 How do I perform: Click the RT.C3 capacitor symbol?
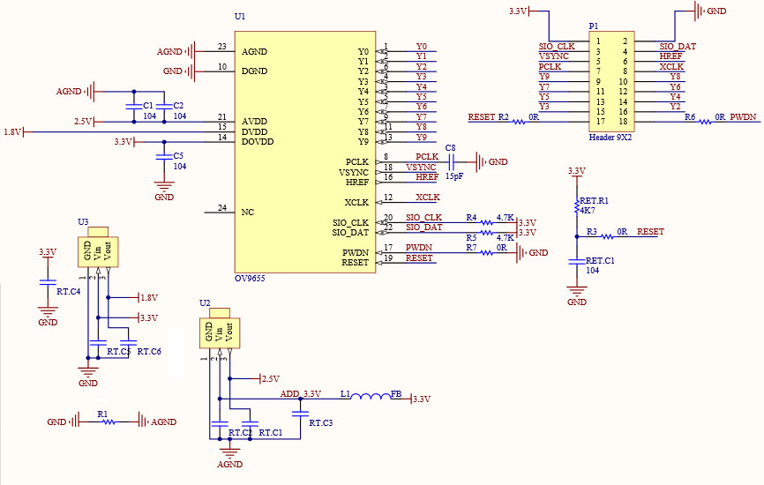pos(300,414)
